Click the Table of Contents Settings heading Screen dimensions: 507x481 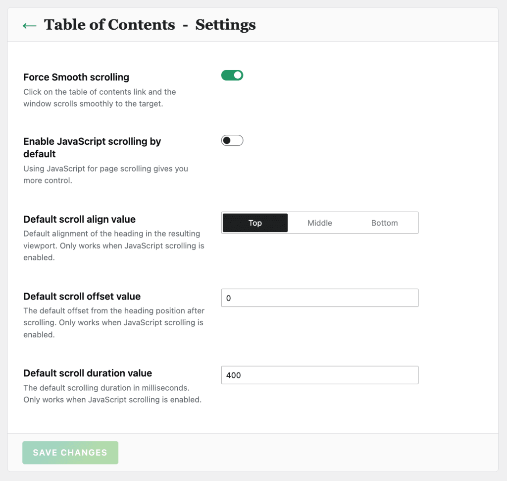(150, 25)
